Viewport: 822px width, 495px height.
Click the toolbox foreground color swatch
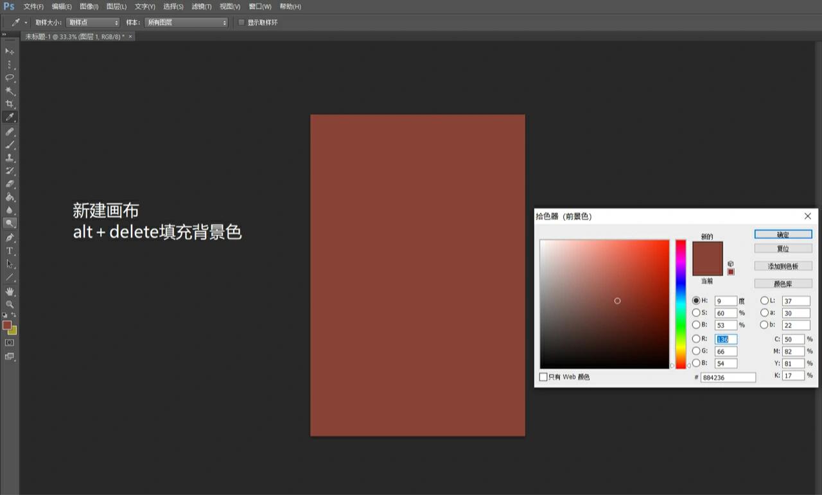6,325
